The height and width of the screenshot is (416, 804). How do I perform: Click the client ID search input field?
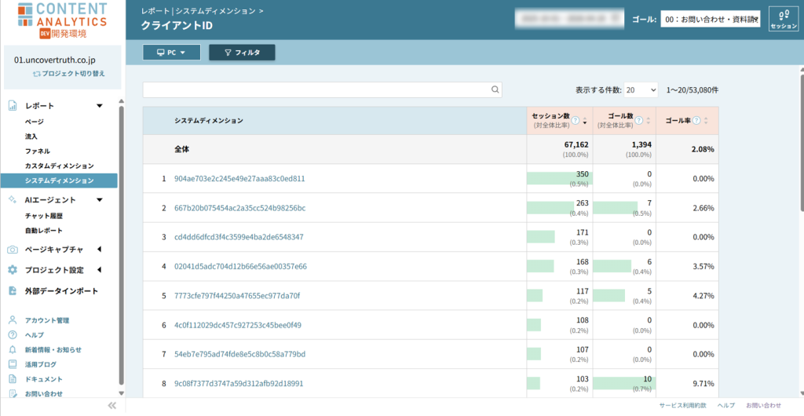pyautogui.click(x=316, y=90)
